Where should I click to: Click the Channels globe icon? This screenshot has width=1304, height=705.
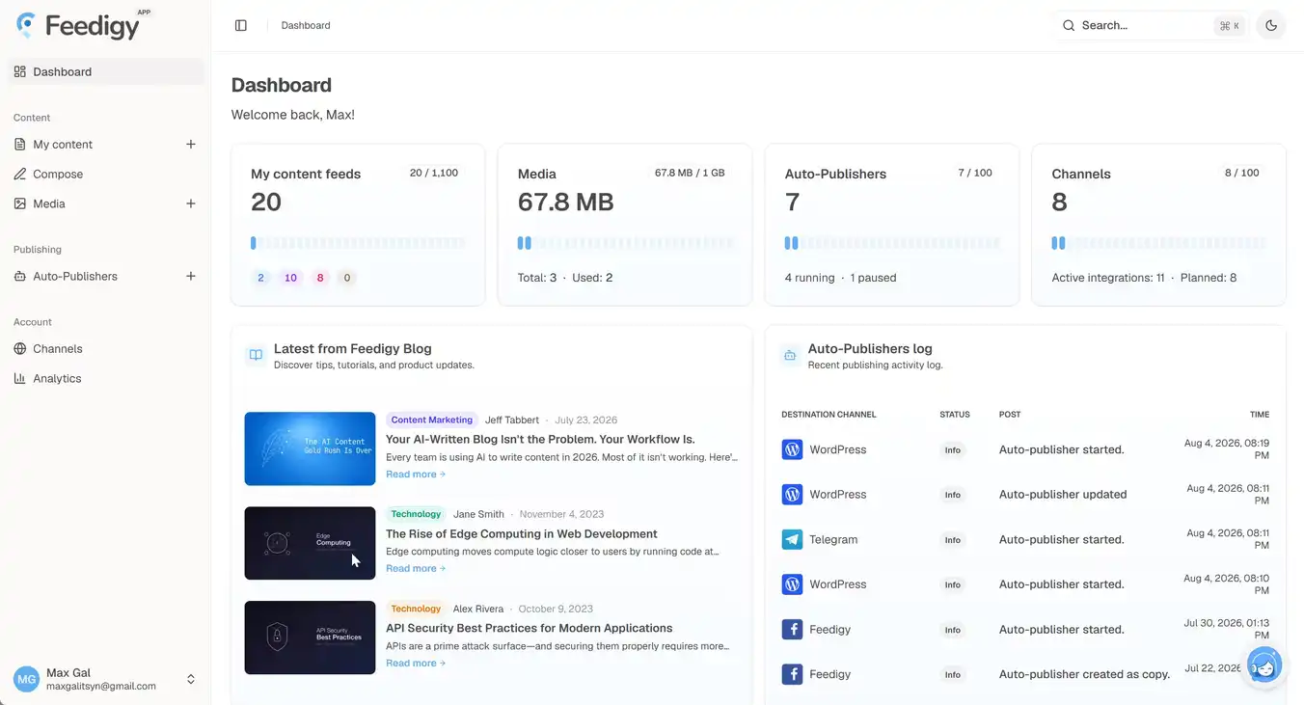point(20,349)
